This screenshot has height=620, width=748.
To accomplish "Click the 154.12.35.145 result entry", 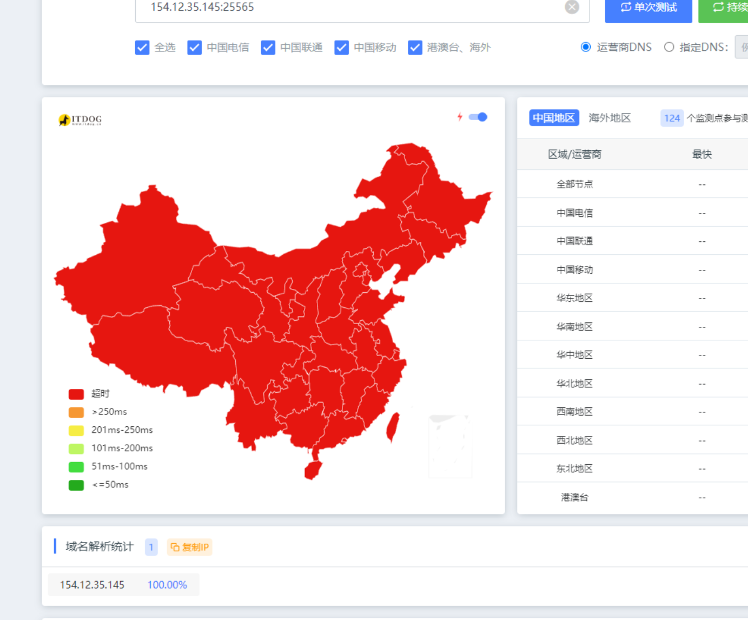I will (x=92, y=585).
